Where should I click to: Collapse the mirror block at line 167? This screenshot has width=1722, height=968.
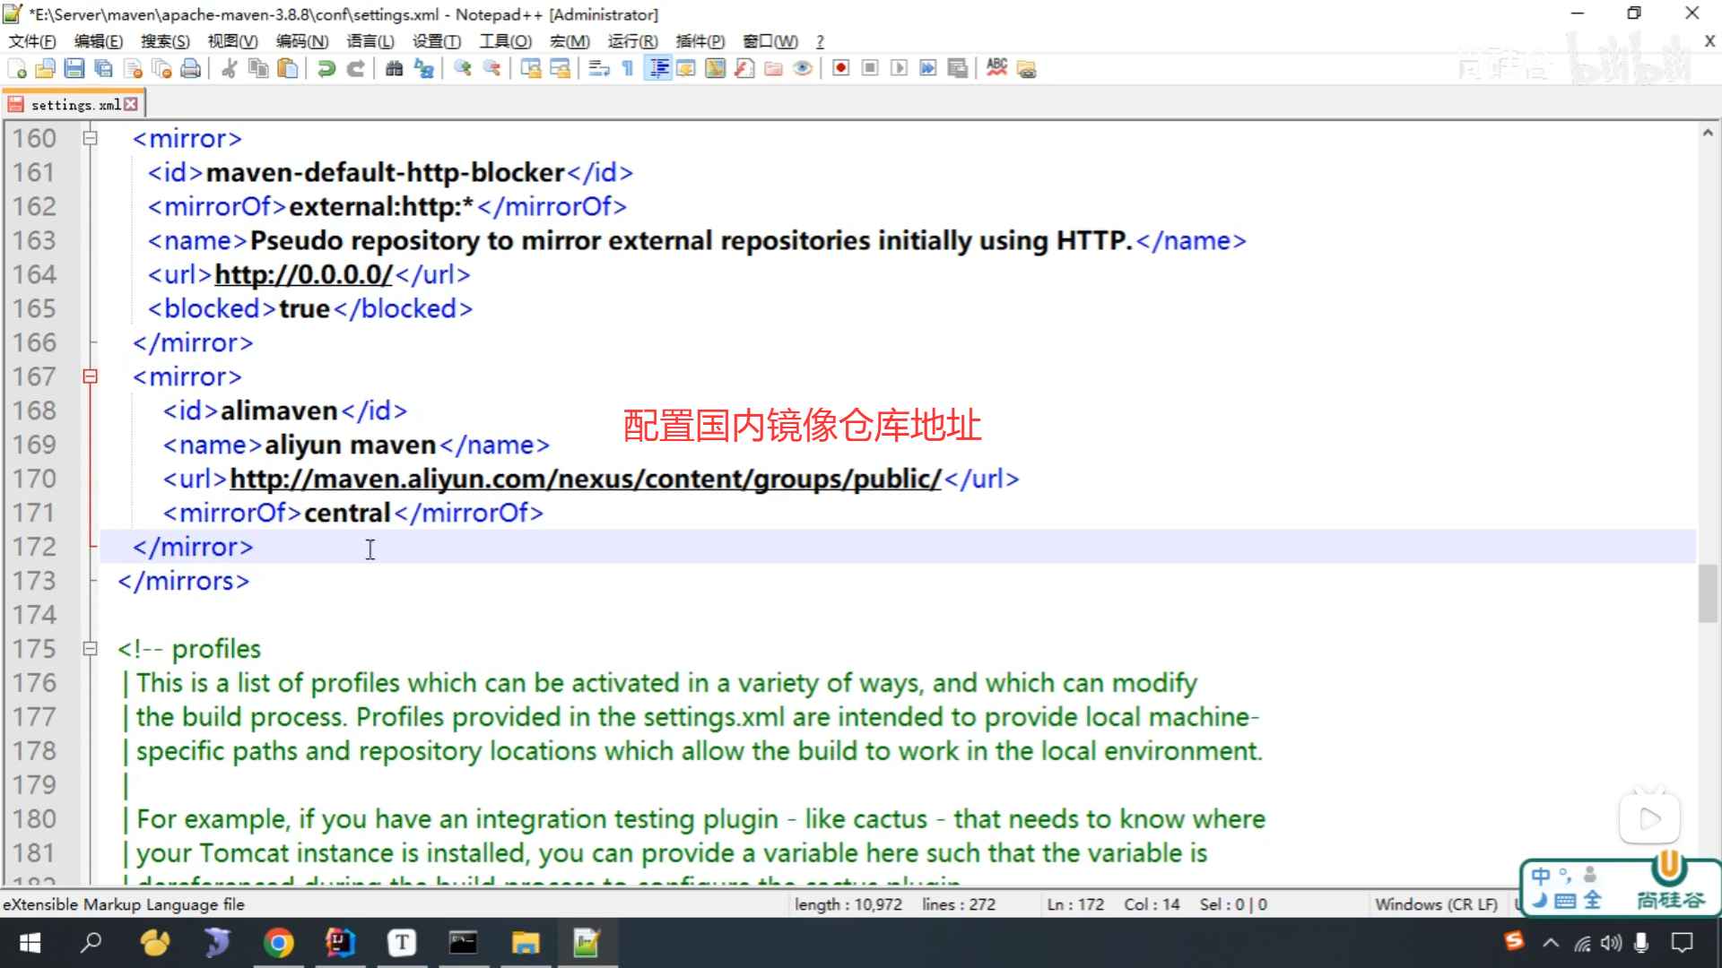[x=90, y=377]
